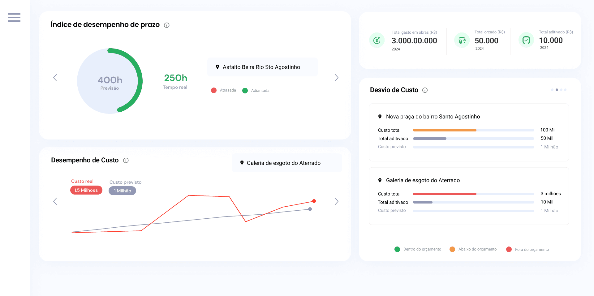Click the pin in Desempenho de Custo selector
This screenshot has height=296, width=594.
(x=242, y=163)
